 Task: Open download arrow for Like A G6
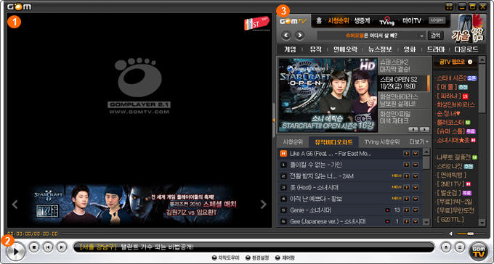(416, 153)
